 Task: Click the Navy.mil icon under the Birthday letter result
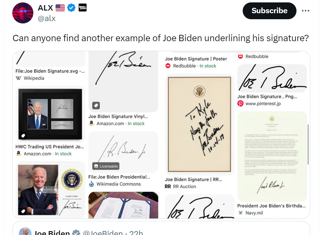coord(240,213)
